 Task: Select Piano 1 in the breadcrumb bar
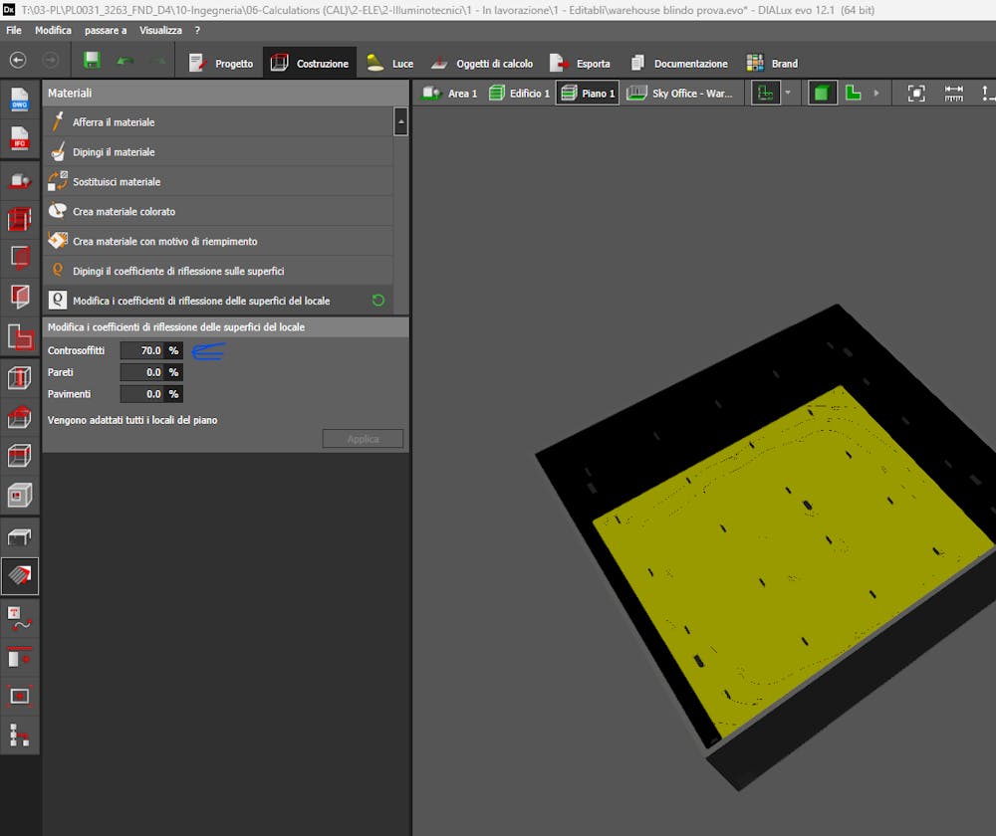(x=587, y=93)
